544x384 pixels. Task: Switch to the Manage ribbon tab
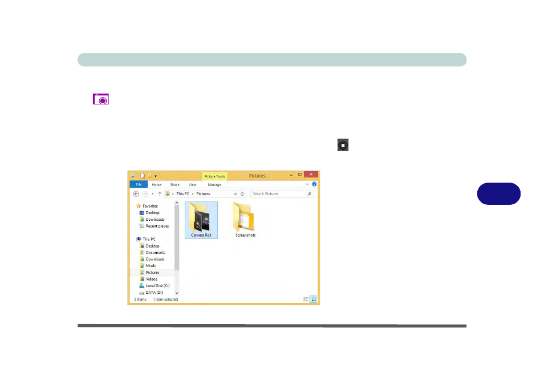(214, 185)
